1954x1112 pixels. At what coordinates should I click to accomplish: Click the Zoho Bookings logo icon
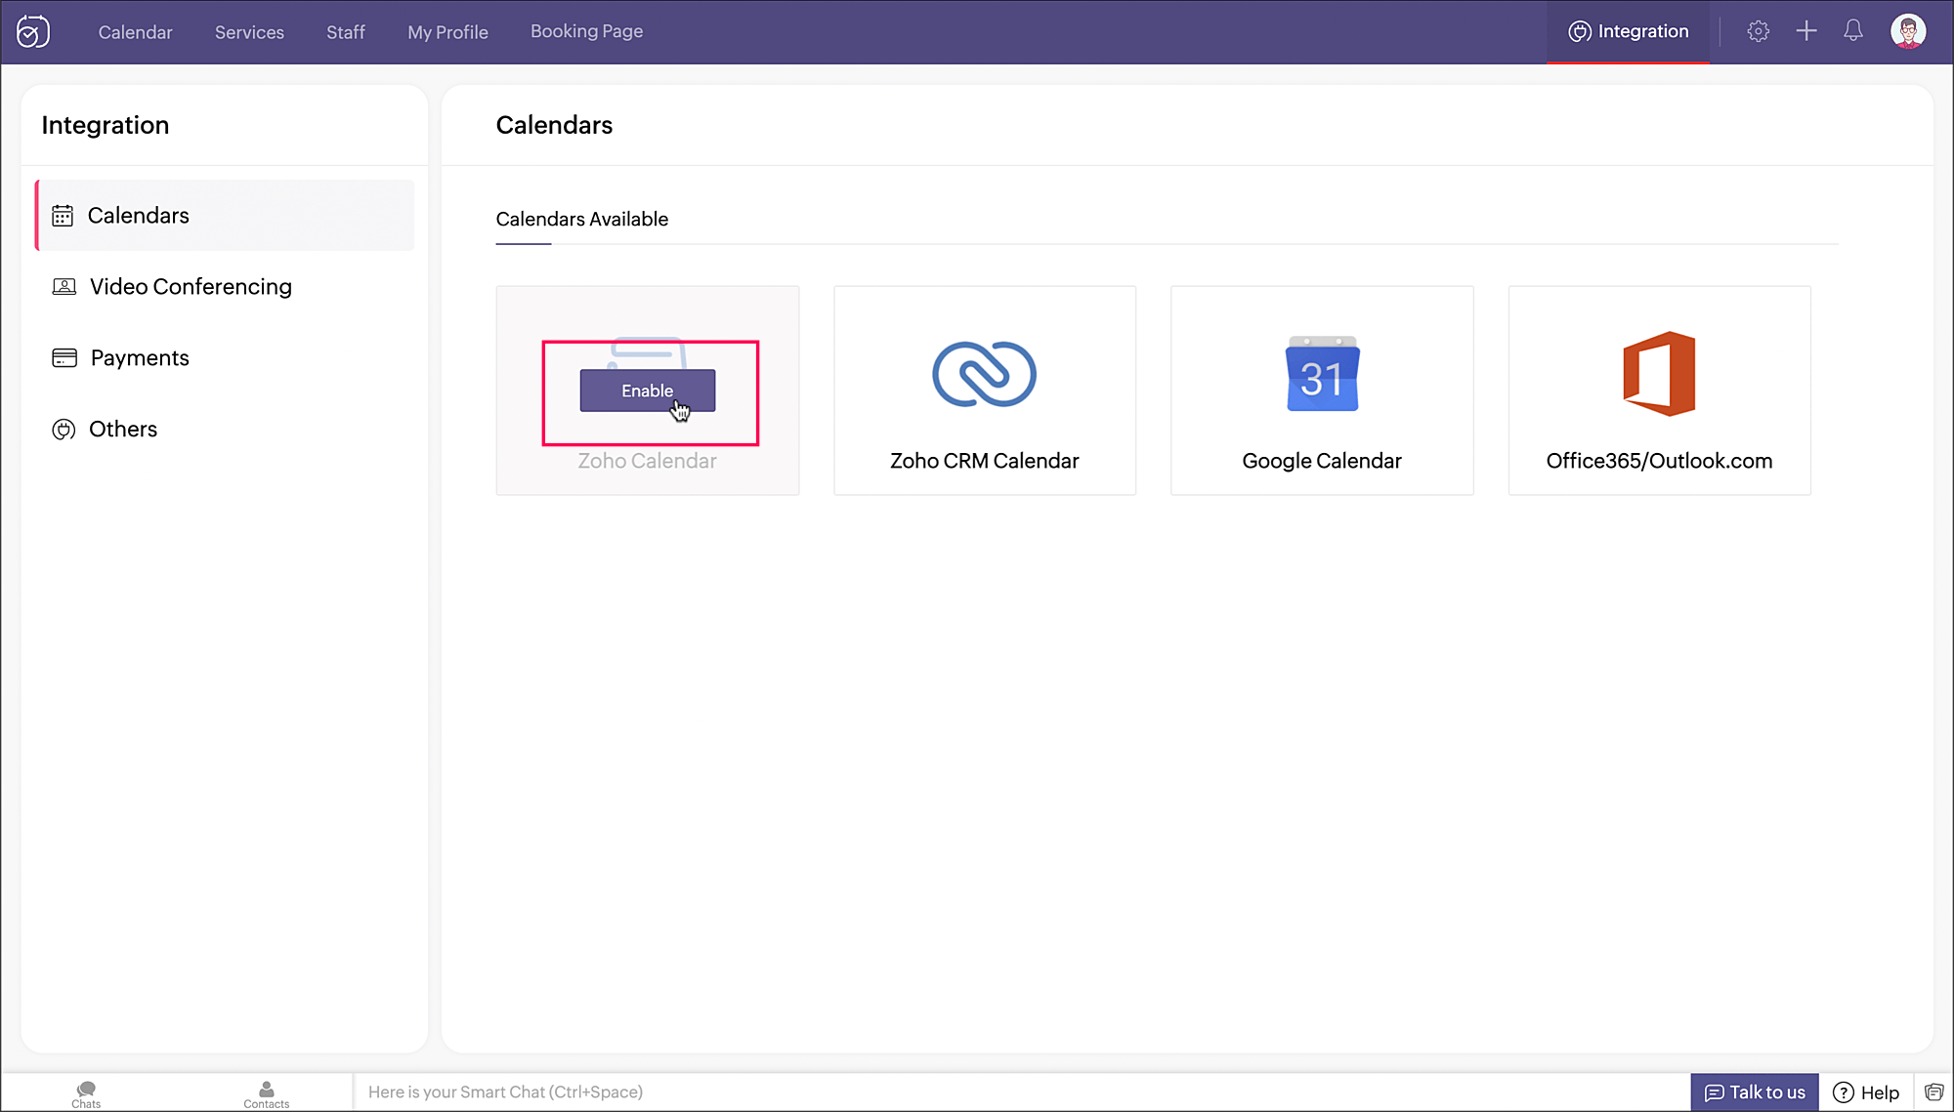(x=33, y=31)
